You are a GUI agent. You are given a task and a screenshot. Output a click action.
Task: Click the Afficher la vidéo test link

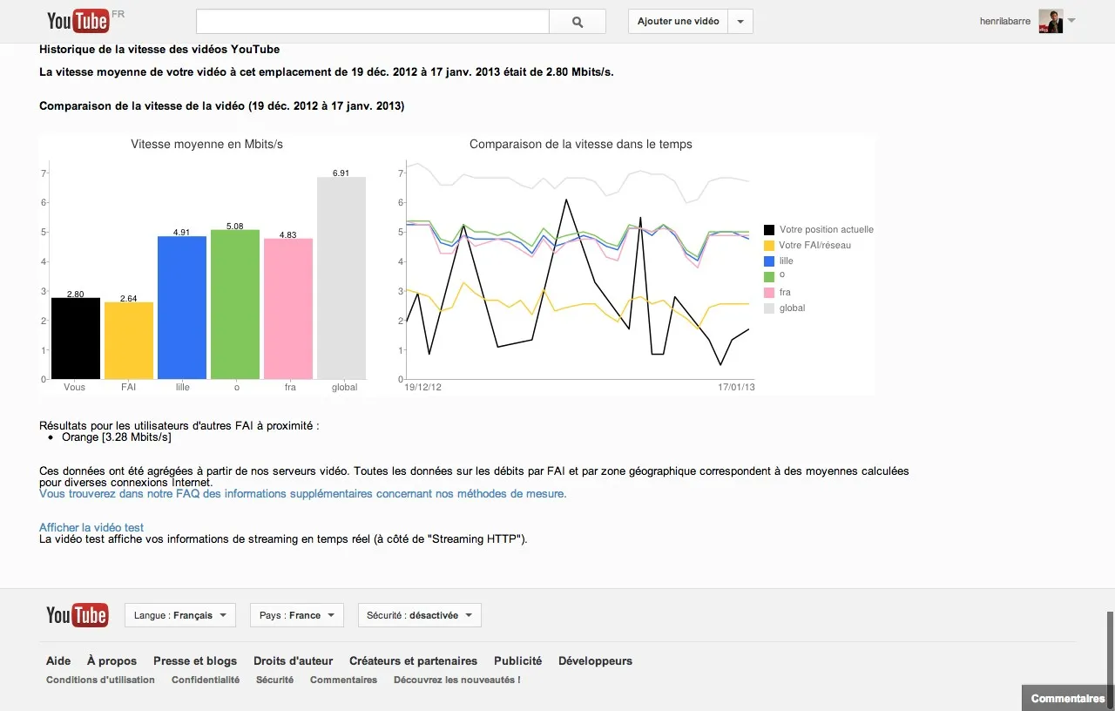91,527
